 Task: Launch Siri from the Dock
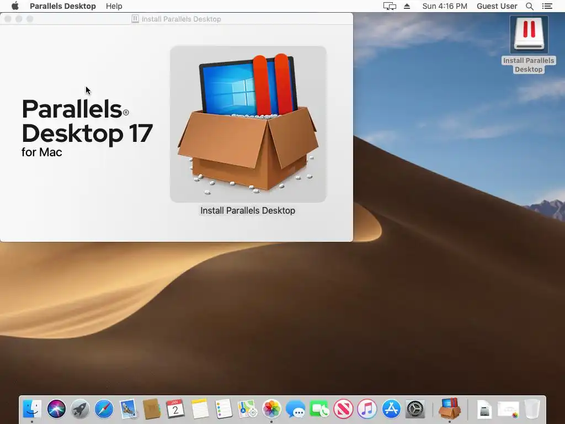56,409
